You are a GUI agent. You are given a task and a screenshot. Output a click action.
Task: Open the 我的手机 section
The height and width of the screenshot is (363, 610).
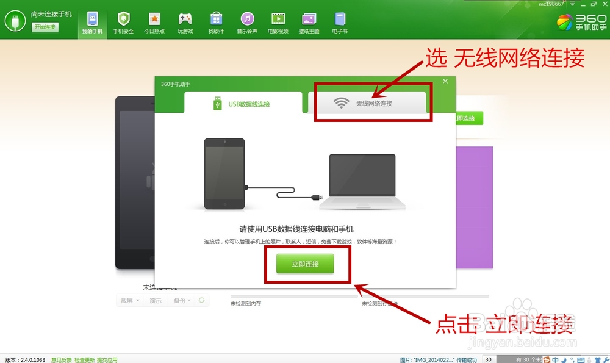(x=93, y=23)
